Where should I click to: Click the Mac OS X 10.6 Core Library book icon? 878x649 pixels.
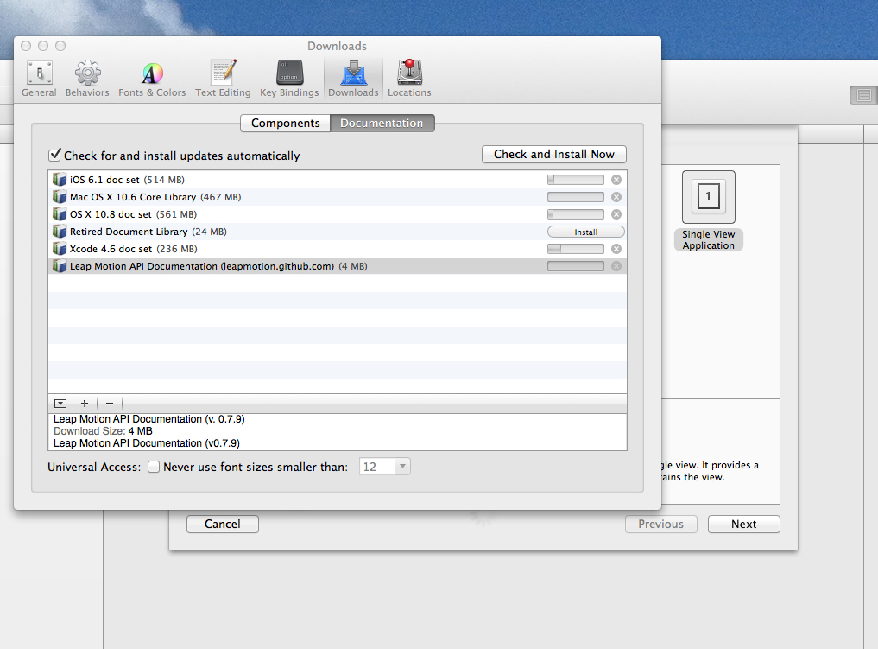[60, 197]
